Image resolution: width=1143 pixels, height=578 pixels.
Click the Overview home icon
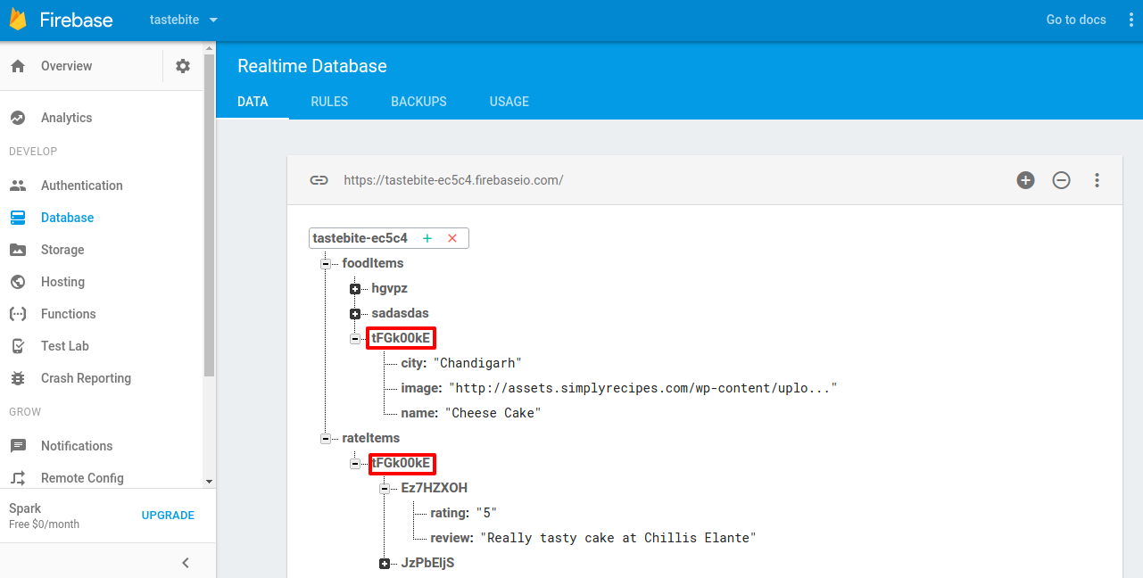[18, 66]
